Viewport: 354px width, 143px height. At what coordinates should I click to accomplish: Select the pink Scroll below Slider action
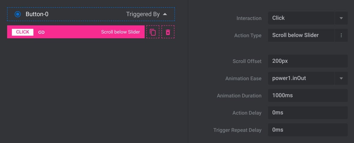click(x=76, y=32)
